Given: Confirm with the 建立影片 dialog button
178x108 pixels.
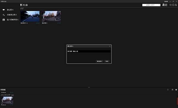Looking at the screenshot, I should (99, 61).
